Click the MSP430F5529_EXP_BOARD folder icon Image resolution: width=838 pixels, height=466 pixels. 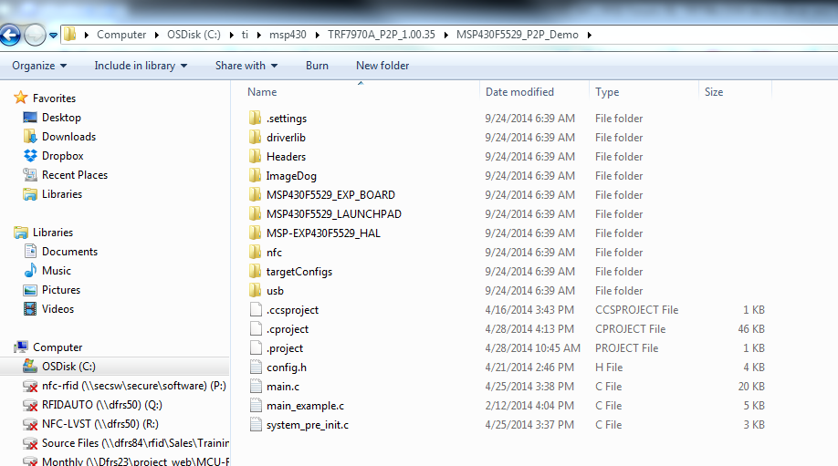point(256,194)
